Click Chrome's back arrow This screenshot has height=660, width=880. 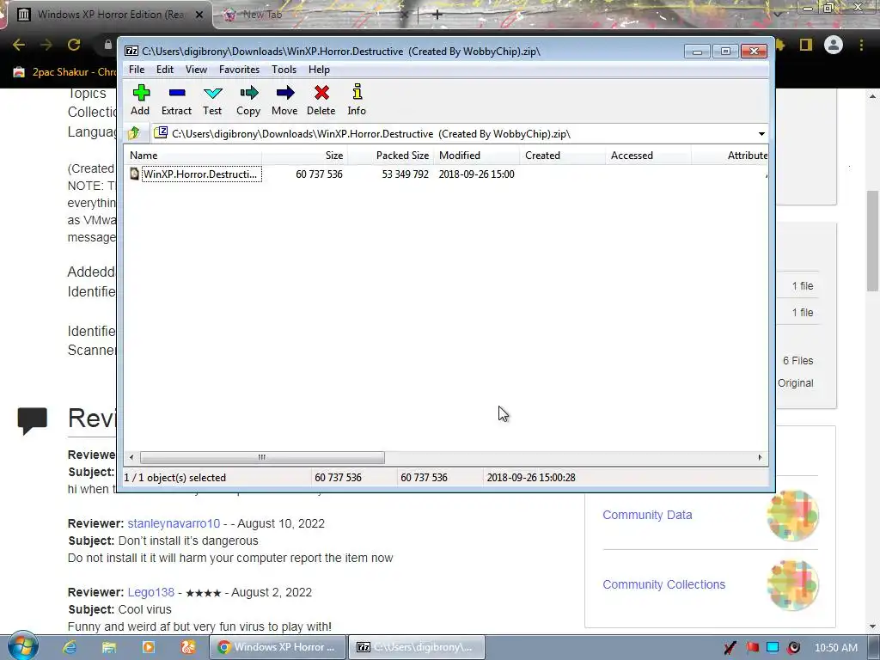(x=19, y=45)
